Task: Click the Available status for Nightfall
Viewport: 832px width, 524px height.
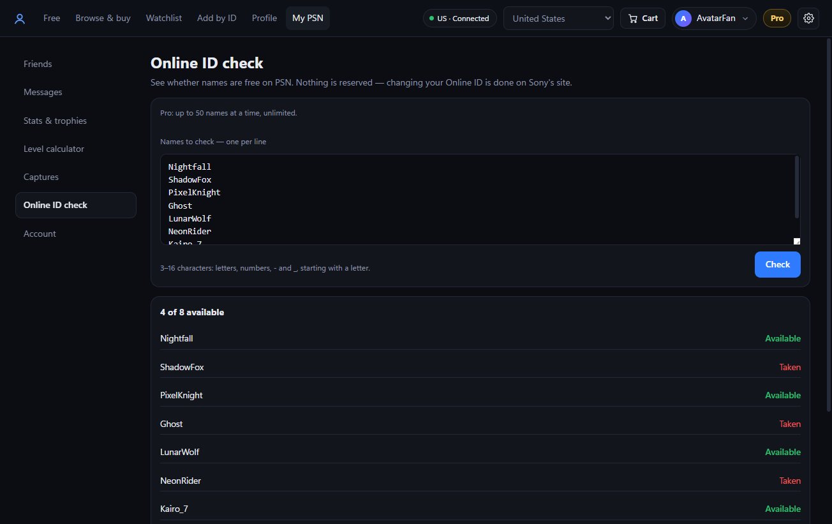Action: pos(783,338)
